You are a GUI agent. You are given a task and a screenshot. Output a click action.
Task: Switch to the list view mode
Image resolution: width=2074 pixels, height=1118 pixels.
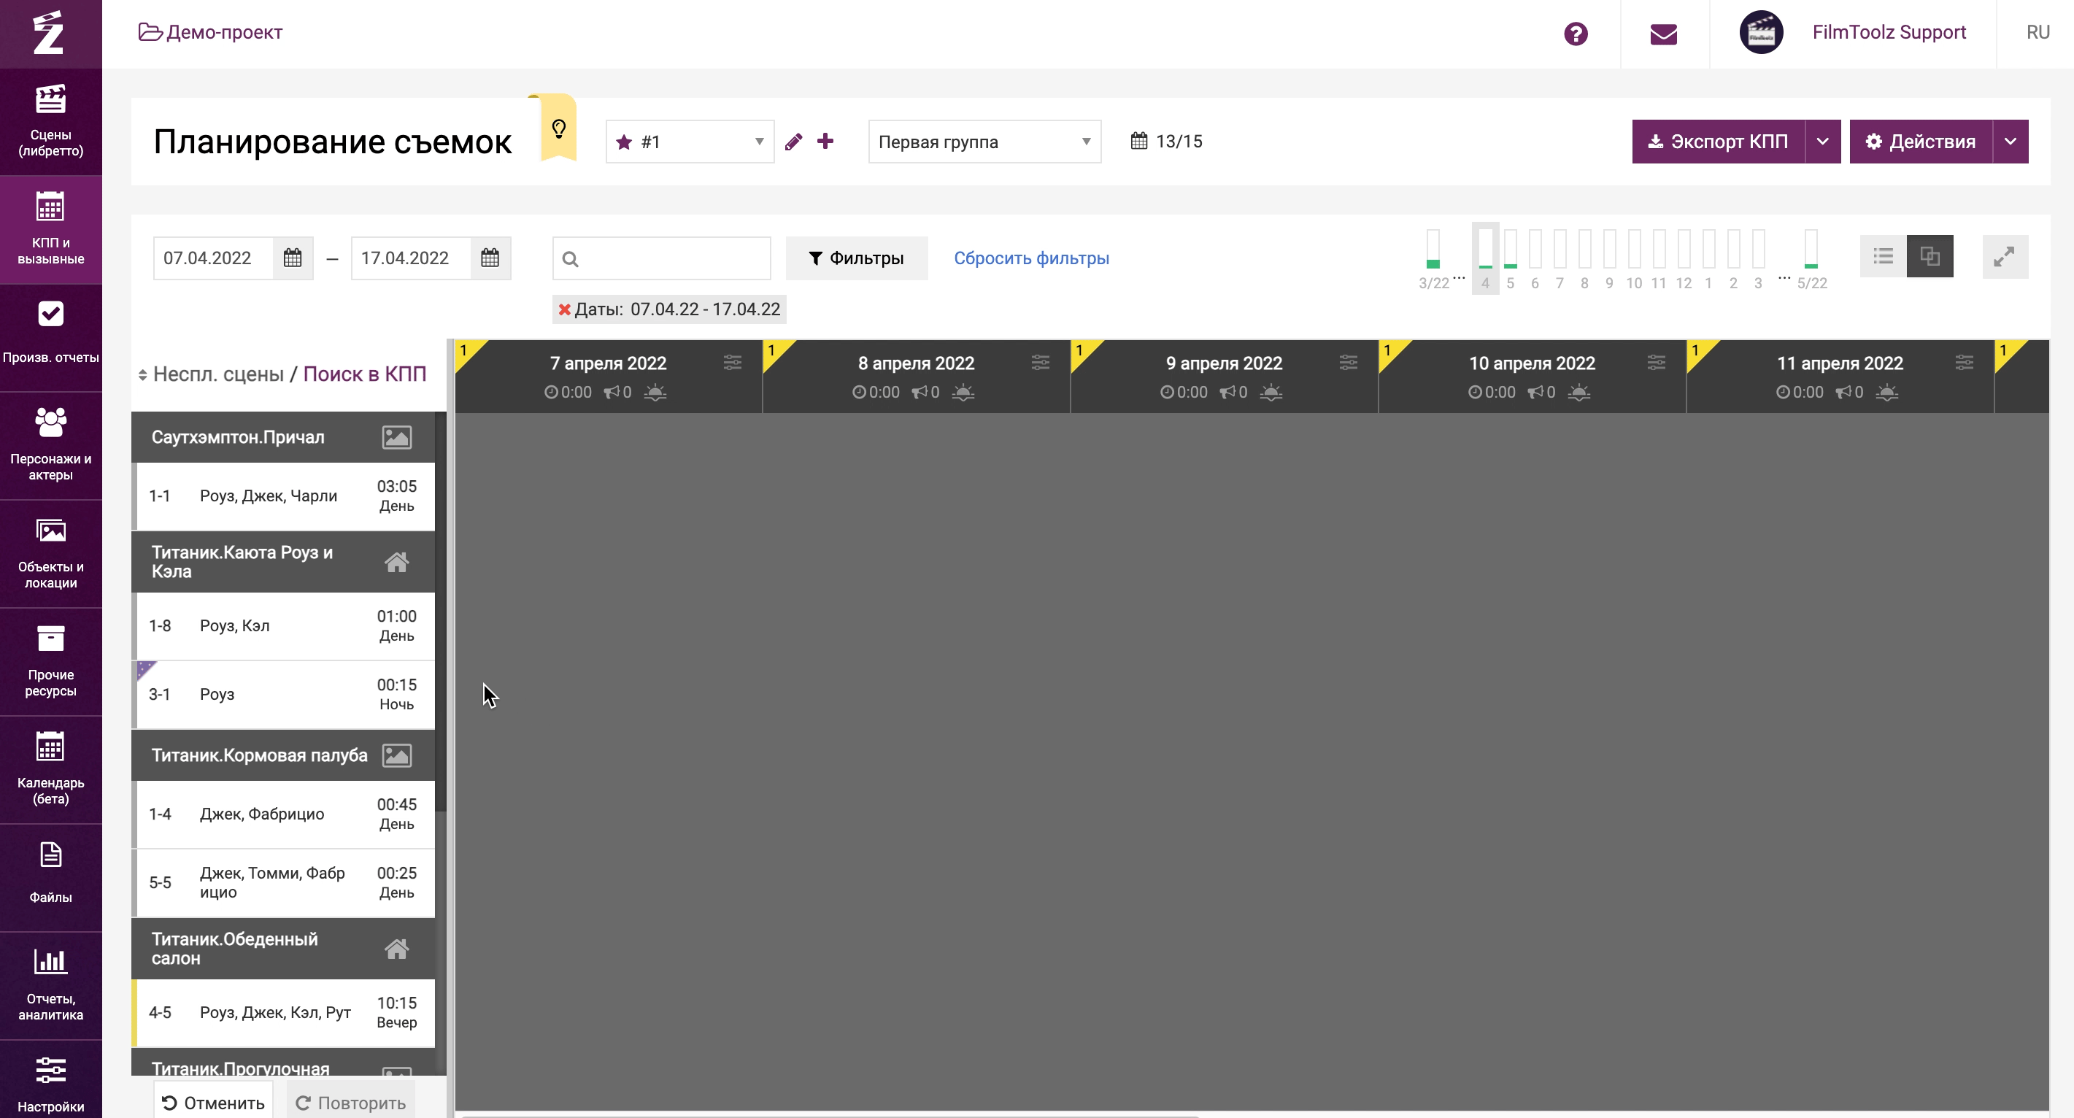[1884, 257]
